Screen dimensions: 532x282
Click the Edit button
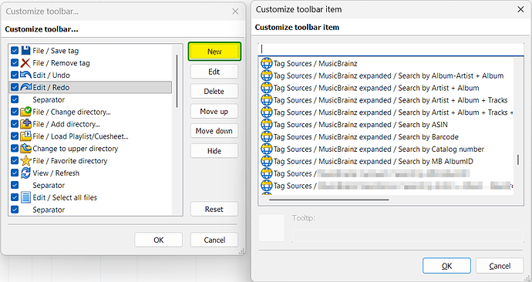coord(214,72)
